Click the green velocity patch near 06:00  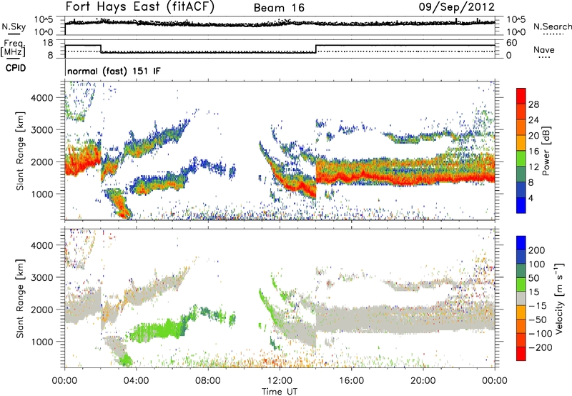[160, 330]
